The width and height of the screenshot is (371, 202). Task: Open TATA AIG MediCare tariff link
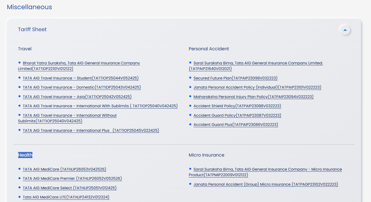64,169
